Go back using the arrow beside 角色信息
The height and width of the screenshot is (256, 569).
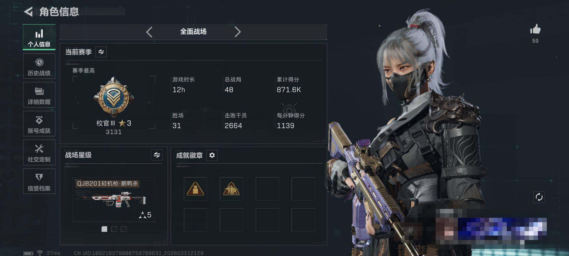point(28,12)
